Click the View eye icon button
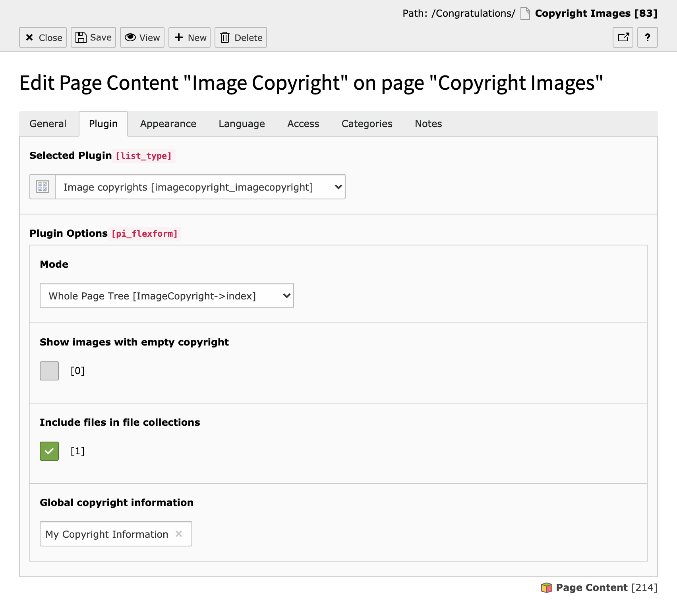 pos(142,37)
